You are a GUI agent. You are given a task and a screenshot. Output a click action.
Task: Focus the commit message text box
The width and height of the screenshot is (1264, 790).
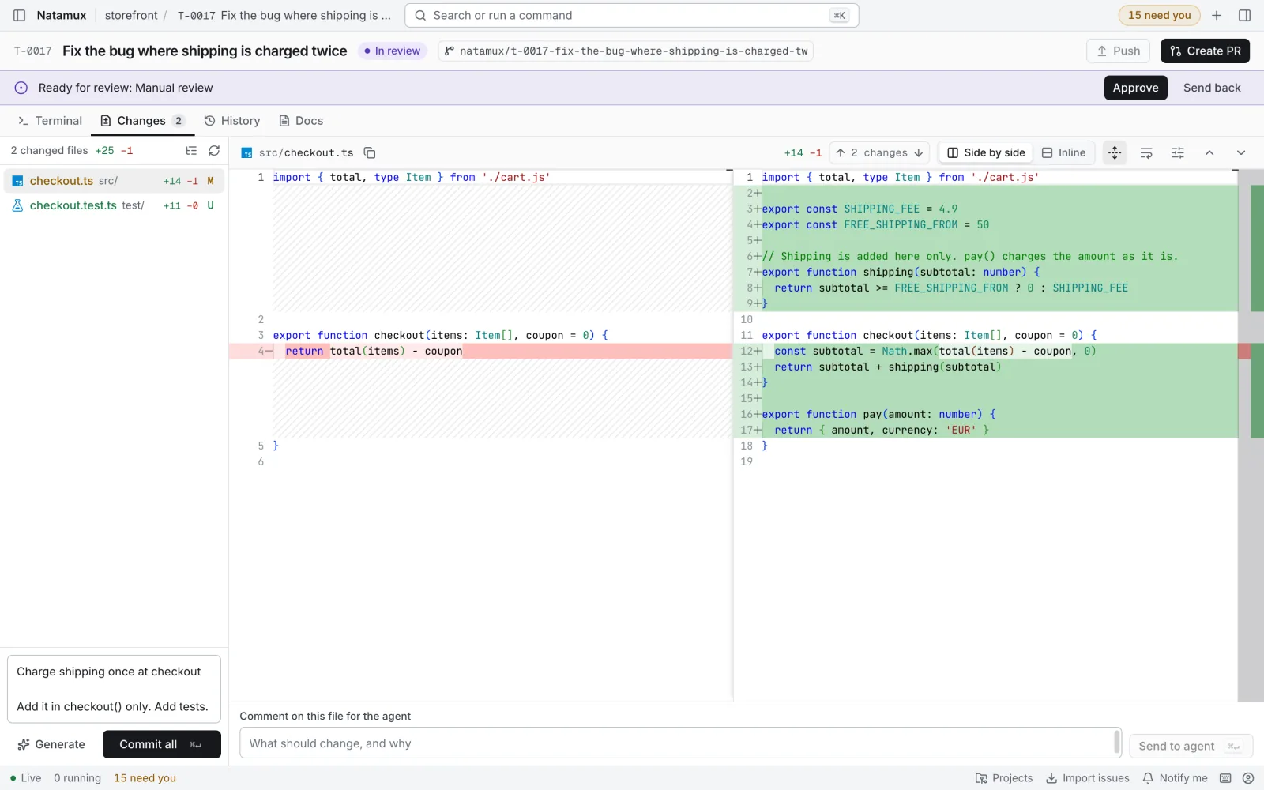click(114, 689)
